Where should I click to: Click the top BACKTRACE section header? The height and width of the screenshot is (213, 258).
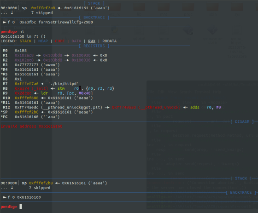(94, 17)
